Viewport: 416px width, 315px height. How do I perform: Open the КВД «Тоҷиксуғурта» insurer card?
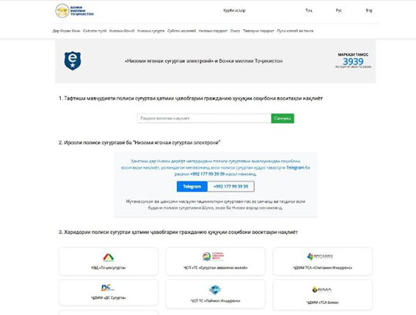[109, 261]
